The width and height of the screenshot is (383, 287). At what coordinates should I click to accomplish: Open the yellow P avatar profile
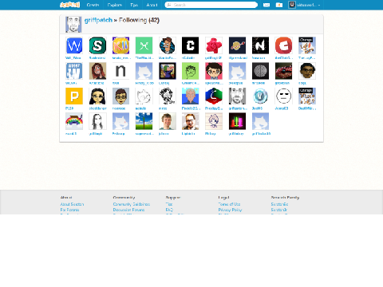74,96
